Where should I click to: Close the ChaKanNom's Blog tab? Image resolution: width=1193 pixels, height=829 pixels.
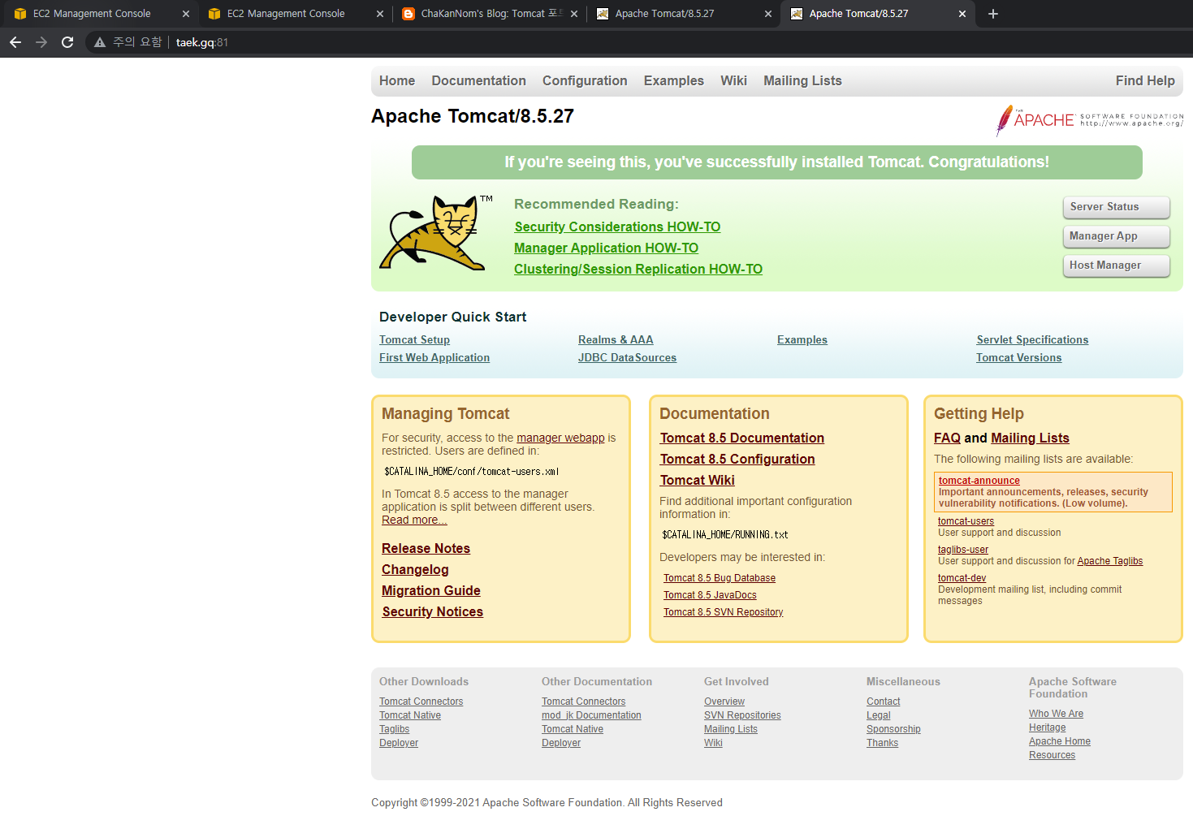click(x=574, y=14)
